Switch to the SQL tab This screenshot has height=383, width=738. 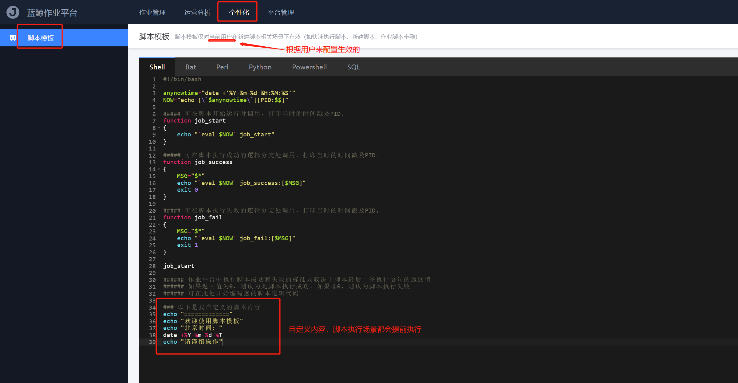tap(353, 67)
